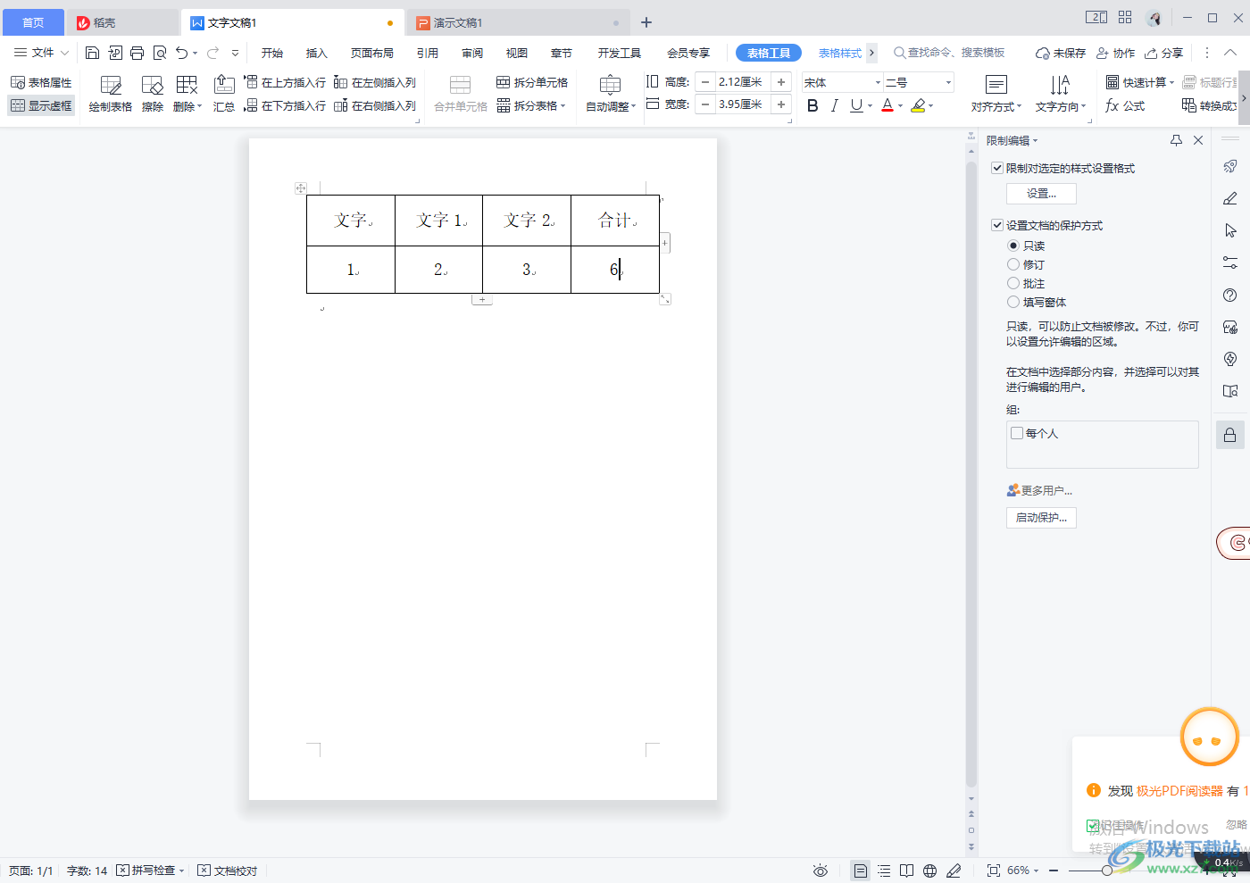This screenshot has width=1250, height=883.
Task: Apply Italic formatting
Action: pyautogui.click(x=834, y=105)
